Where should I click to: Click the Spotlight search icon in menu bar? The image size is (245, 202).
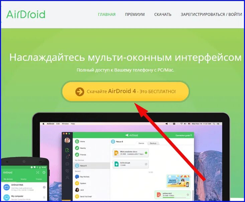214,124
